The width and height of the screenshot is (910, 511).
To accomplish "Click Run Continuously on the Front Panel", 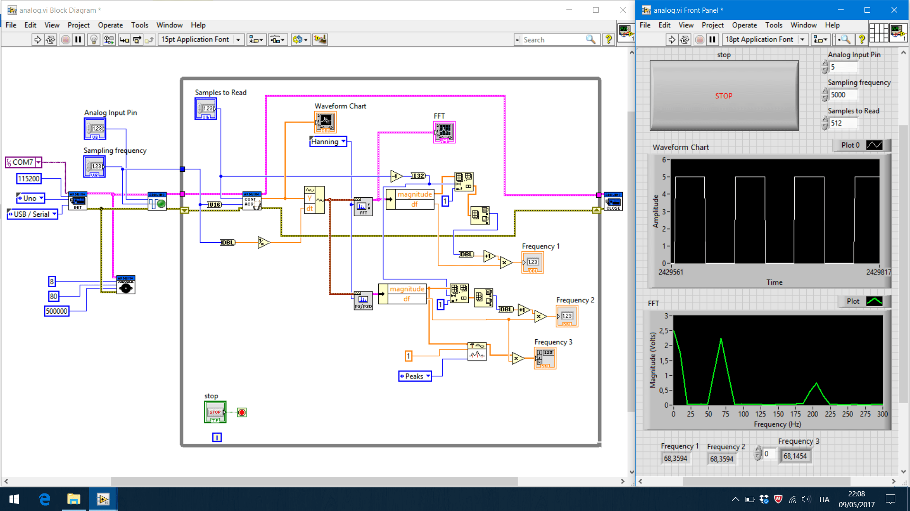I will pos(685,40).
